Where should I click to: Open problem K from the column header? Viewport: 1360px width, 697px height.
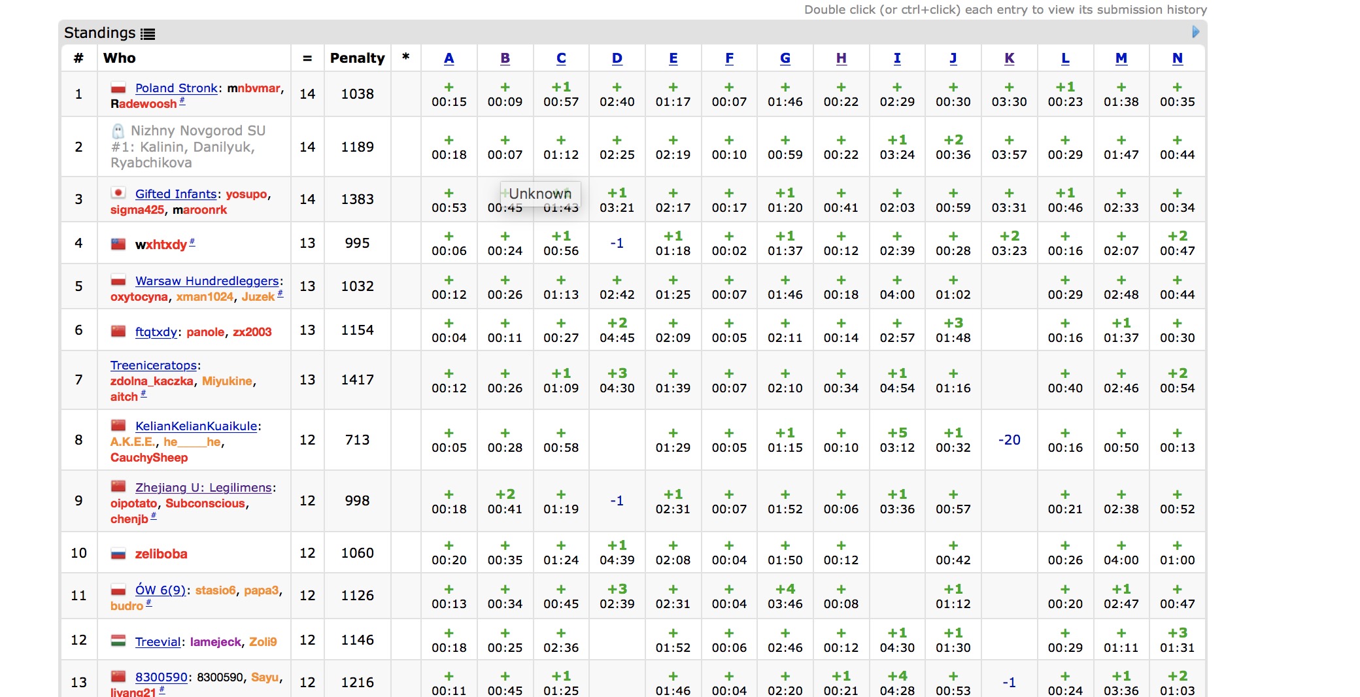(1009, 58)
